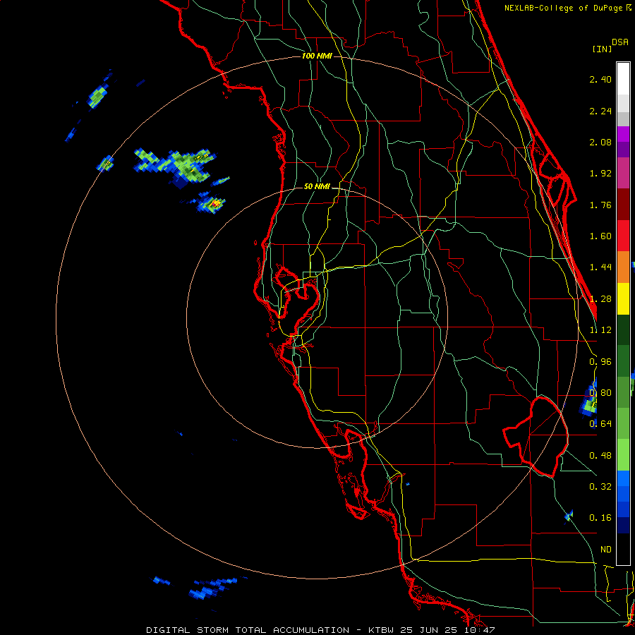This screenshot has width=635, height=635.
Task: Select the 1.92 legend value
Action: coord(600,174)
